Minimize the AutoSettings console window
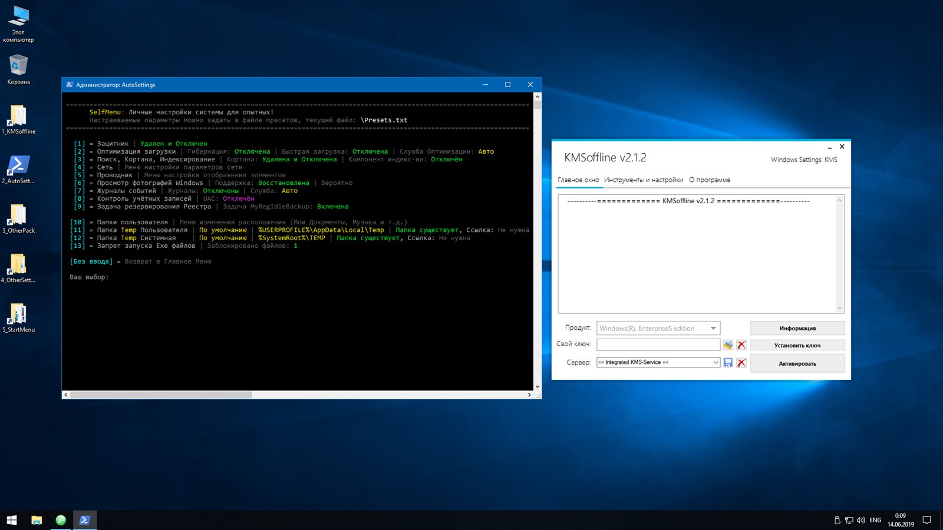Image resolution: width=943 pixels, height=530 pixels. pos(486,85)
